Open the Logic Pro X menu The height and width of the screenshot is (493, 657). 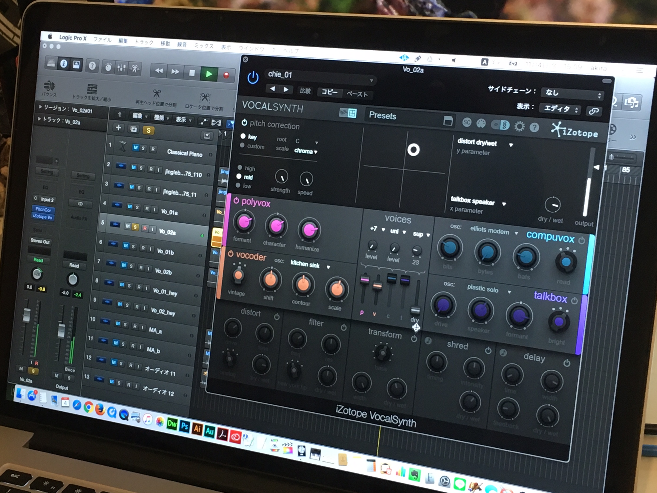point(73,38)
